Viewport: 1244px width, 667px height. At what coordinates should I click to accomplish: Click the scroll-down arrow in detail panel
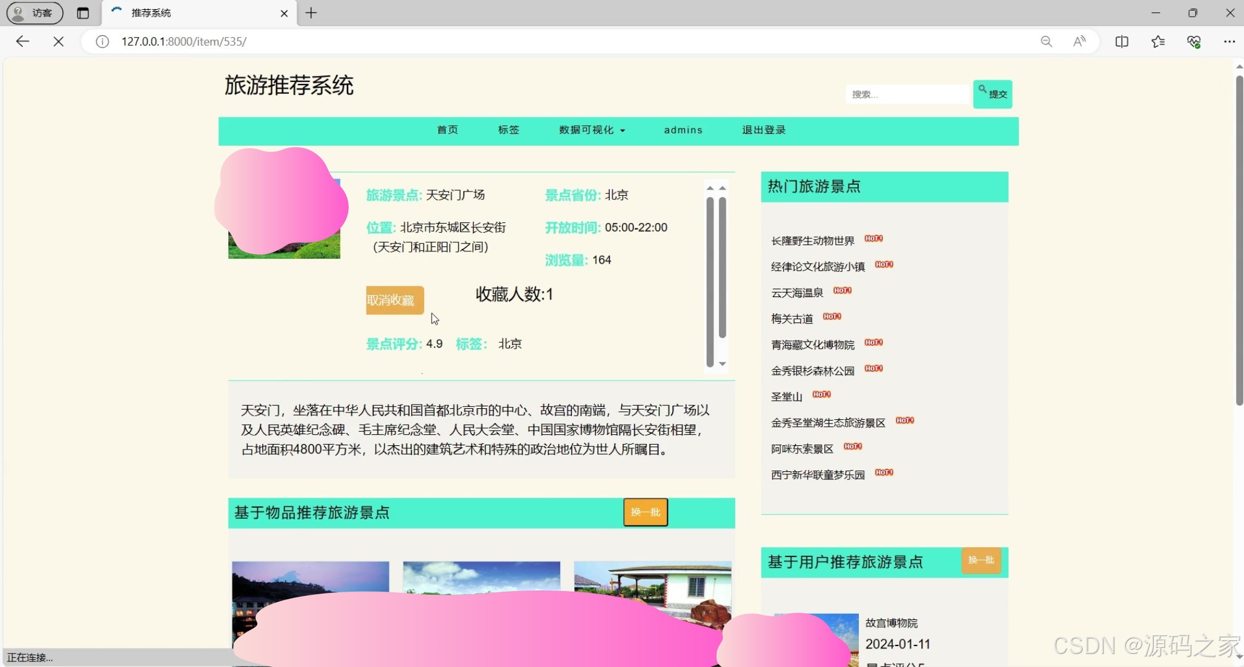point(722,364)
